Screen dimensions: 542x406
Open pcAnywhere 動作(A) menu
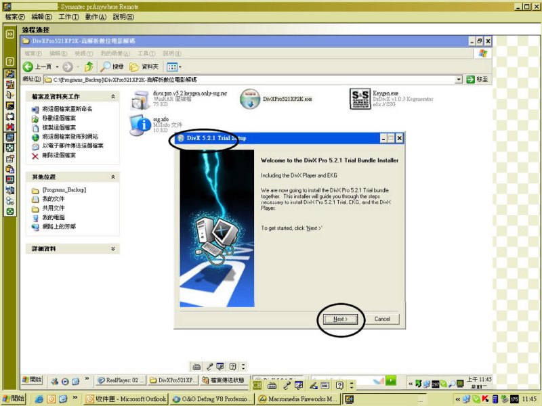pos(96,17)
